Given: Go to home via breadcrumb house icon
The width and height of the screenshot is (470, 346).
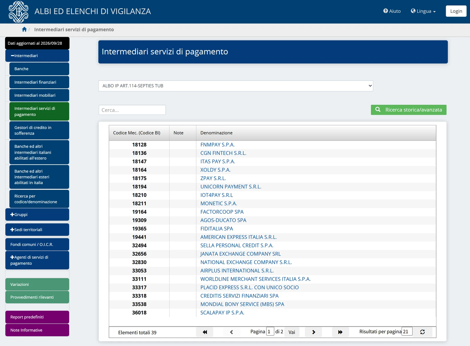Looking at the screenshot, I should pyautogui.click(x=24, y=29).
